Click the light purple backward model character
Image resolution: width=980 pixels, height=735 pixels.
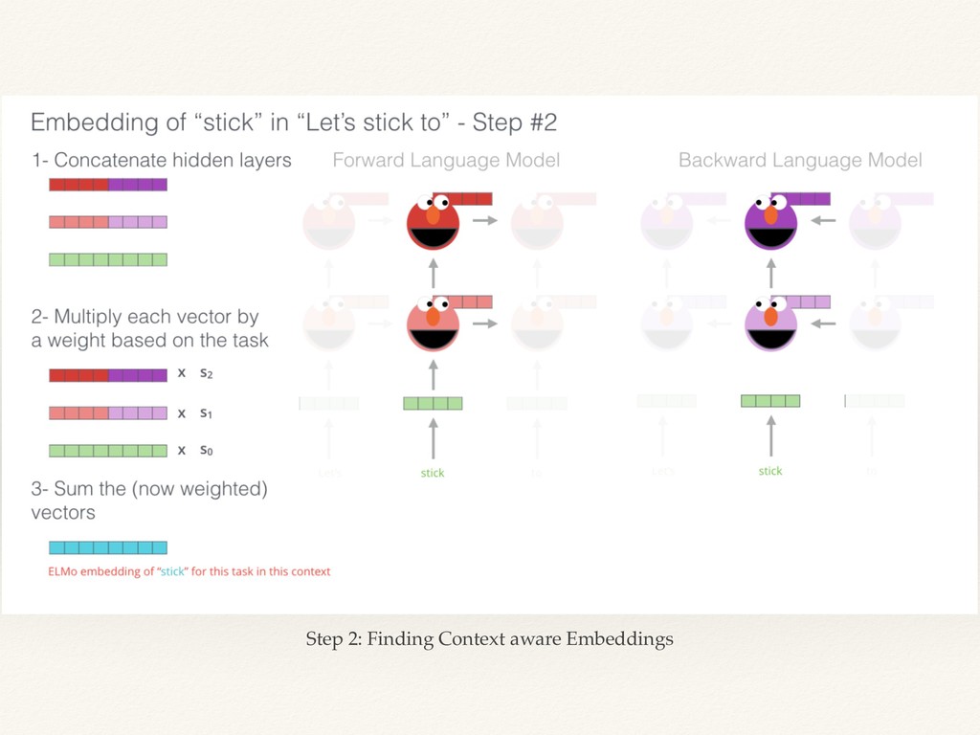770,324
